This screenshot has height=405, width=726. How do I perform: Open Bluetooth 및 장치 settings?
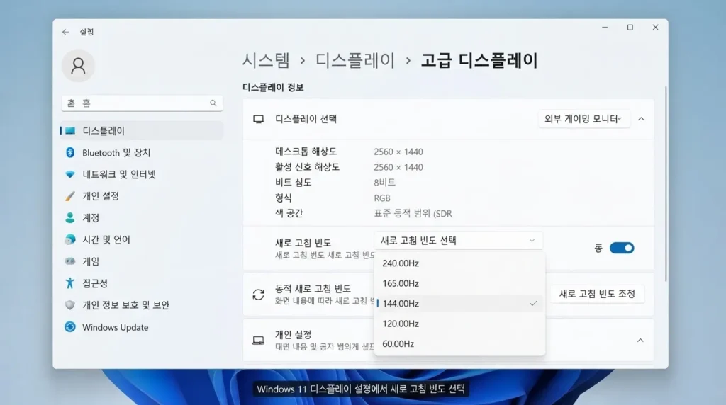coord(142,152)
